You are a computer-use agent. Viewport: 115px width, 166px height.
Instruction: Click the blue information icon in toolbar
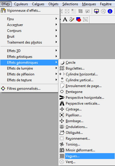click(110, 11)
